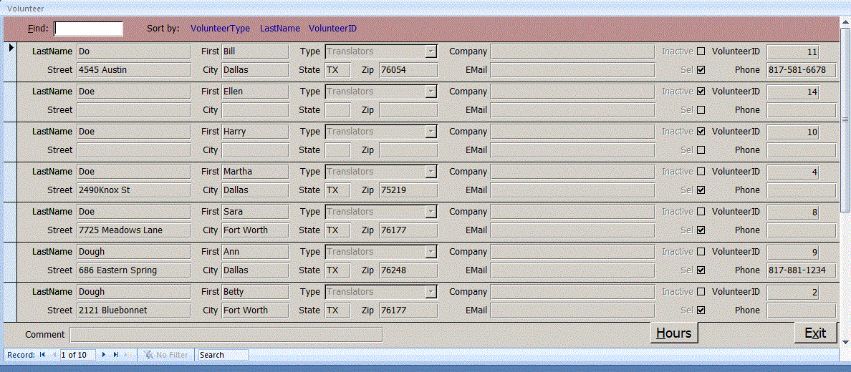Screen dimensions: 851x372
Task: Click first name 'Sara'
Action: [255, 212]
